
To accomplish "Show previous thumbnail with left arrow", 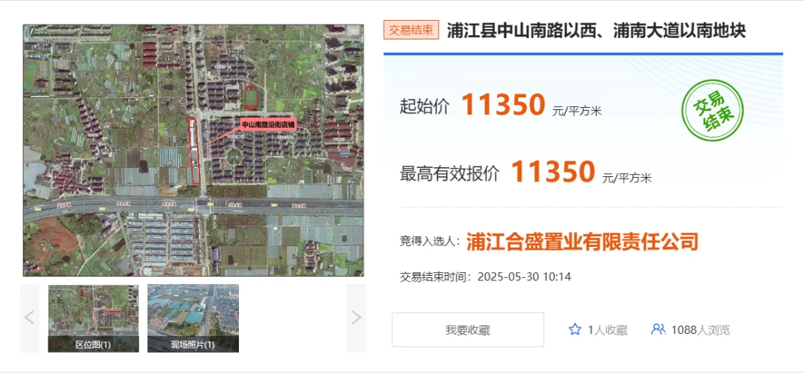I will (x=30, y=318).
